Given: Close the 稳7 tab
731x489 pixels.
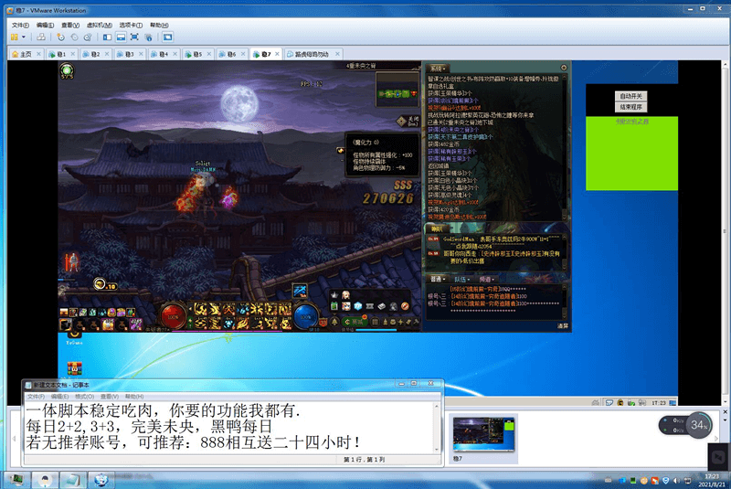Looking at the screenshot, I should tap(278, 54).
